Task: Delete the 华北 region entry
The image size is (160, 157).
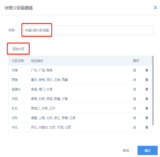Action: pyautogui.click(x=147, y=127)
